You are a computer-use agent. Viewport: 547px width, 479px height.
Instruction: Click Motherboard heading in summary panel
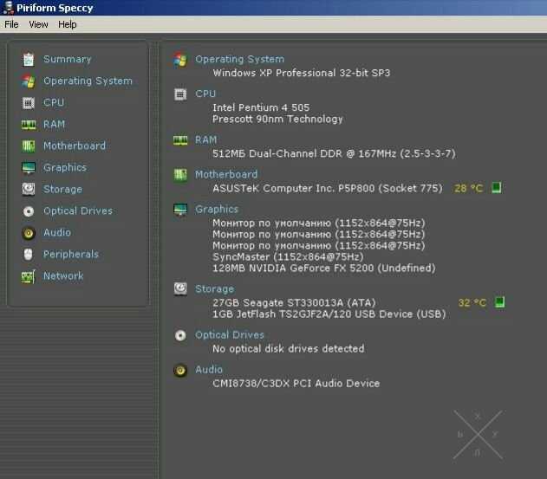coord(226,174)
